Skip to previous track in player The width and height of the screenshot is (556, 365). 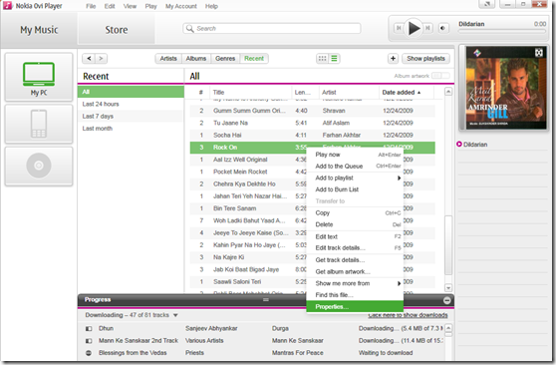coord(399,28)
